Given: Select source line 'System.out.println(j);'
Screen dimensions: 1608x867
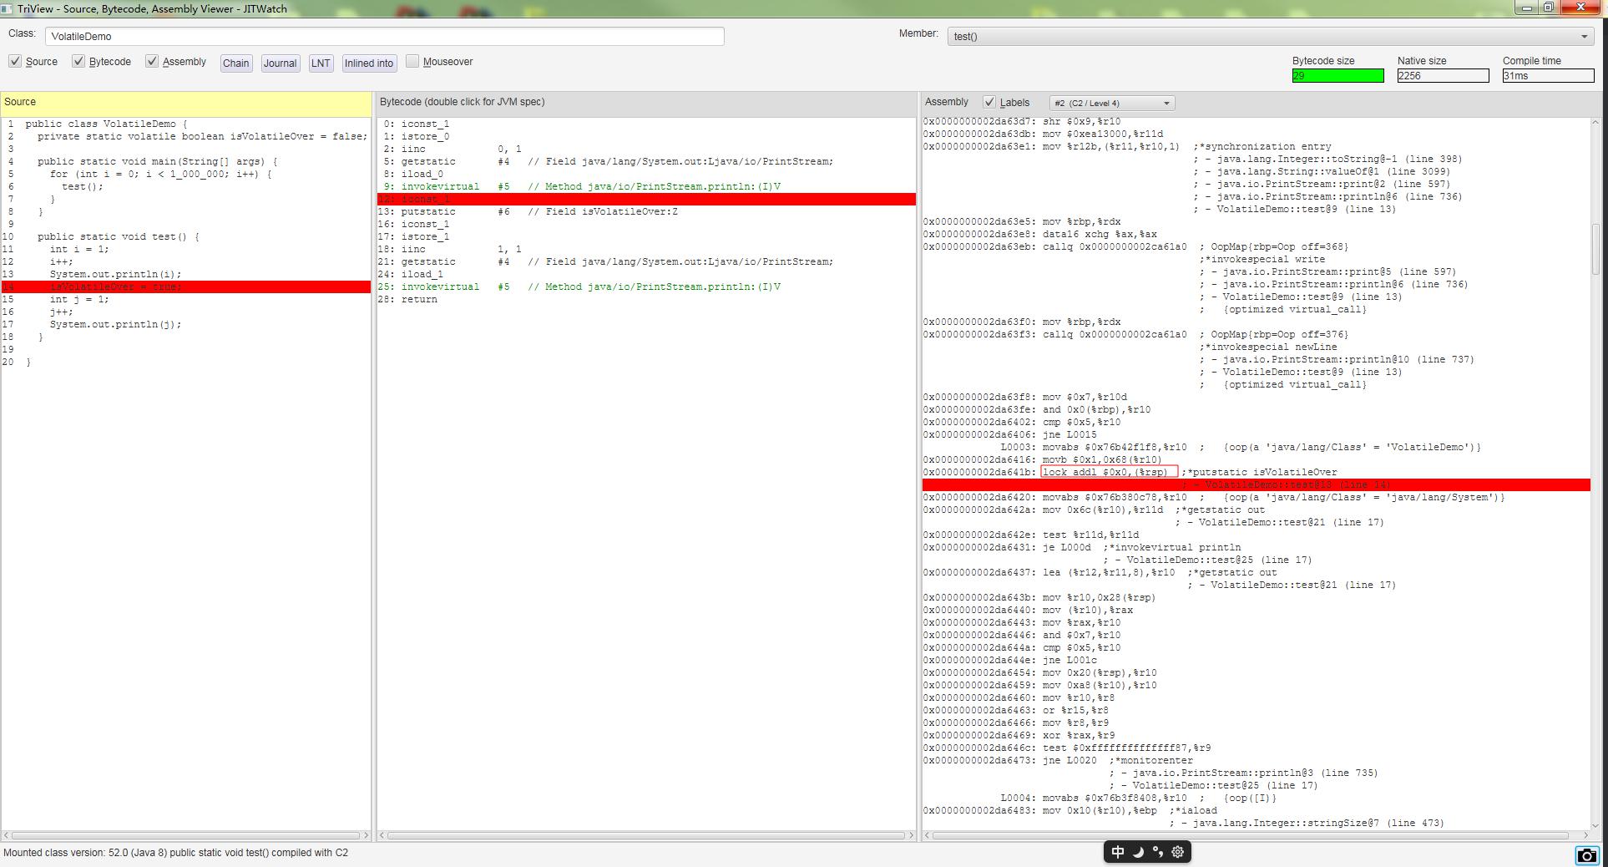Looking at the screenshot, I should click(x=115, y=324).
